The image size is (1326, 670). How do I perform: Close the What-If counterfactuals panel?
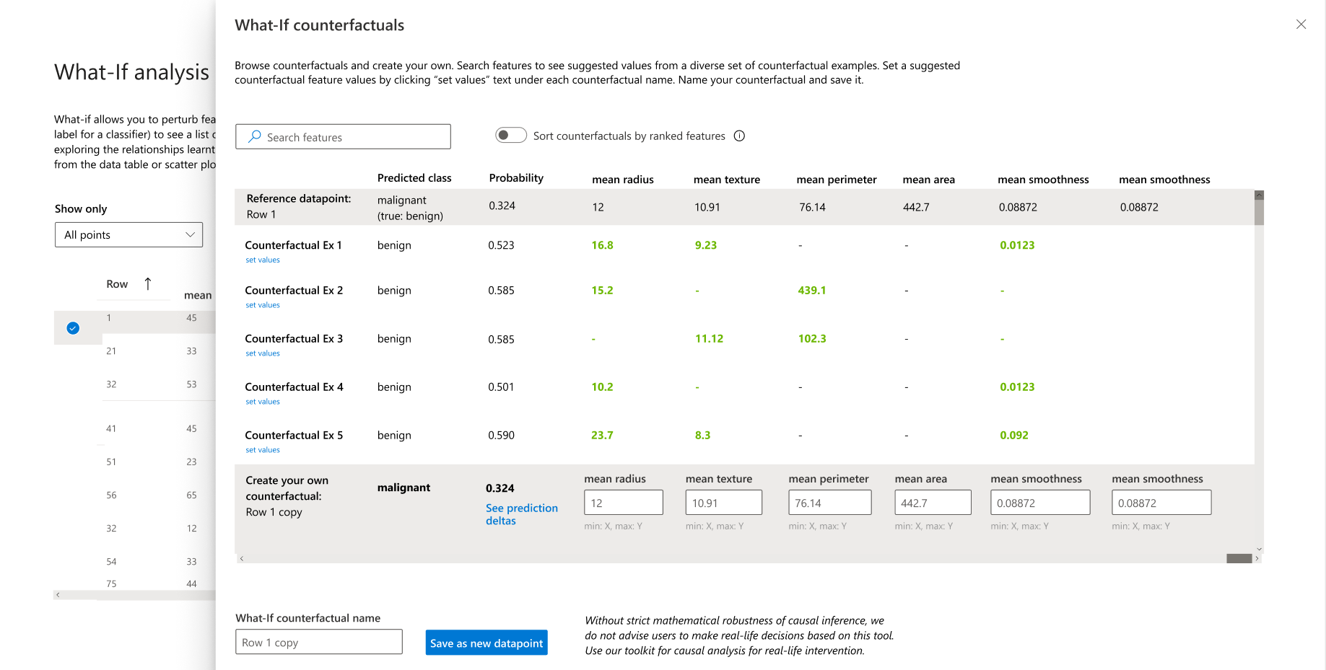(x=1301, y=25)
